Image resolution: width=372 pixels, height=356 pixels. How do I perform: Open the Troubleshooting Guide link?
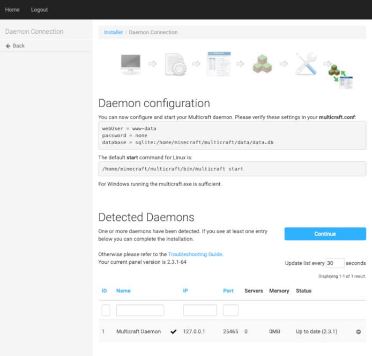(195, 254)
